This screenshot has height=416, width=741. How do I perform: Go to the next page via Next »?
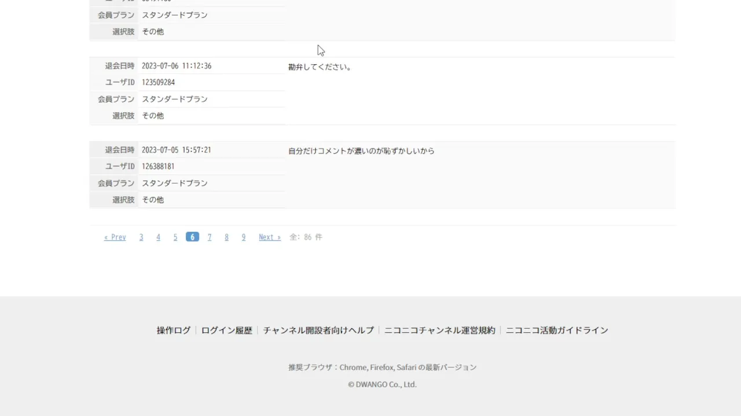(270, 237)
